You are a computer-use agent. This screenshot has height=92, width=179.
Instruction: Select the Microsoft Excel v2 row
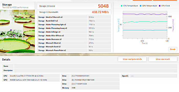click(x=74, y=47)
